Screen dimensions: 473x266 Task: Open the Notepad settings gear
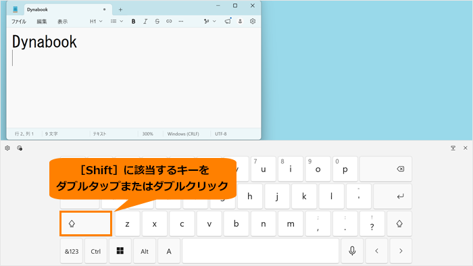(x=253, y=21)
